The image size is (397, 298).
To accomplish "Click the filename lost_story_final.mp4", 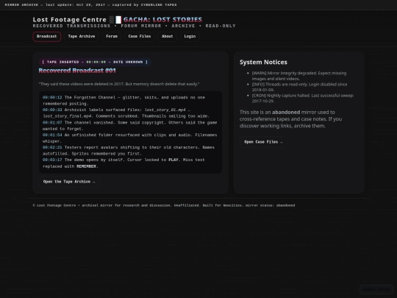I will click(x=67, y=116).
